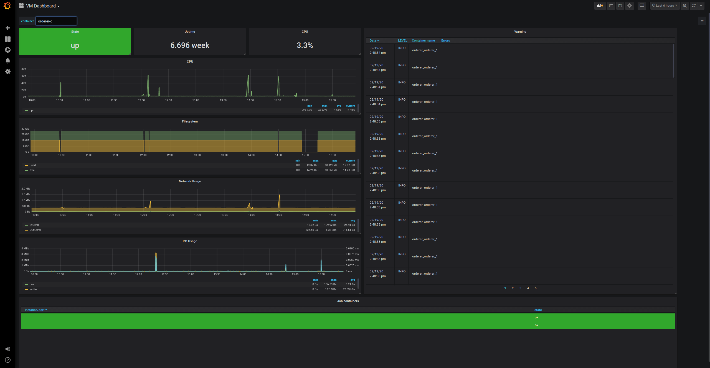Screen dimensions: 710x368
Task: Share the dashboard via the export icon
Action: click(x=611, y=6)
